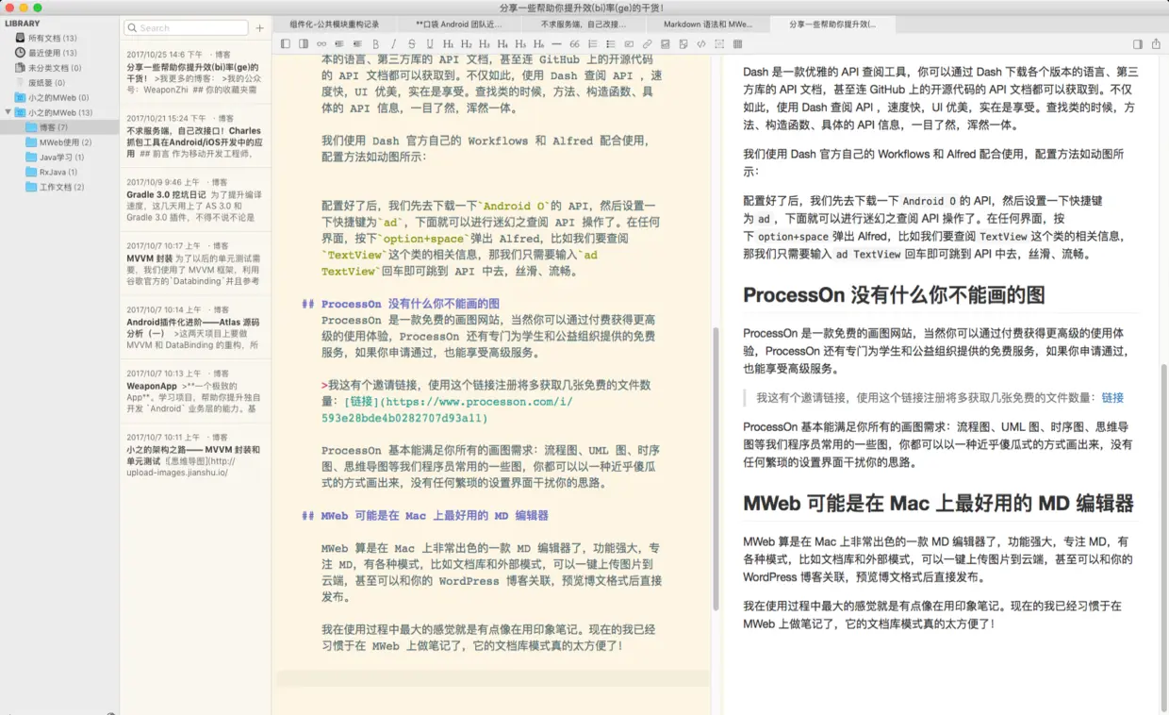Collapse the 小之的MWeb (13) library tree
Viewport: 1169px width, 715px height.
point(8,112)
